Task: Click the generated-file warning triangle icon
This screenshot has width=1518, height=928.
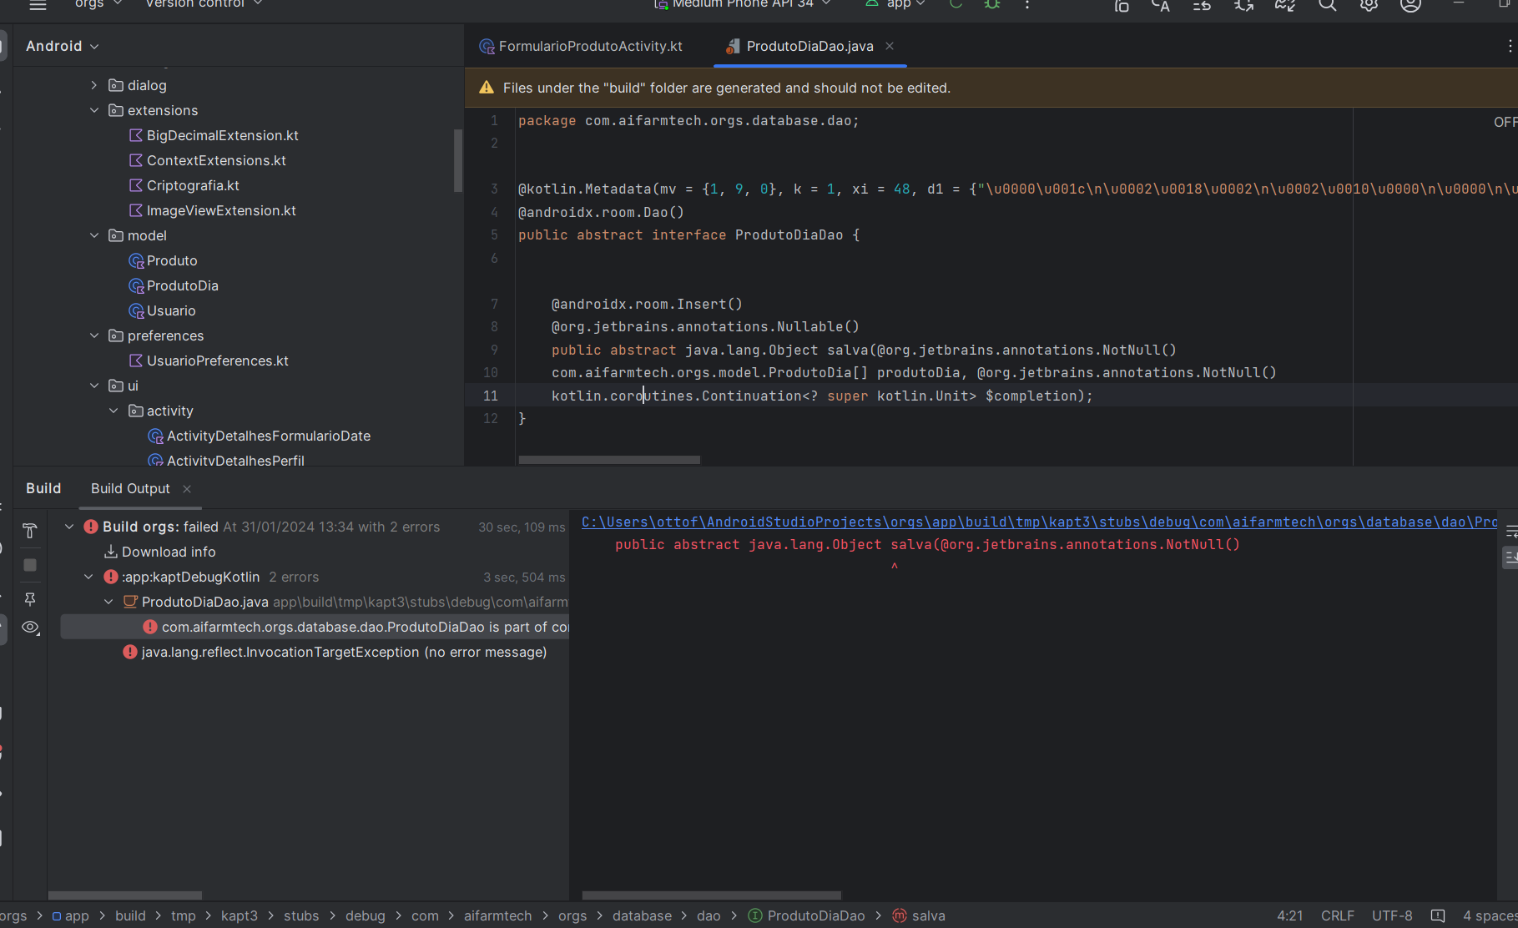Action: point(487,88)
